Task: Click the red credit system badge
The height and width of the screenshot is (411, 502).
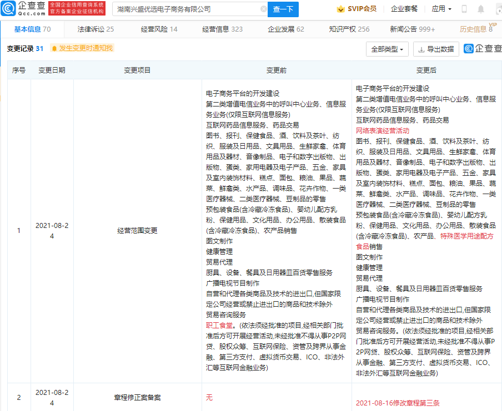Action: pos(77,8)
